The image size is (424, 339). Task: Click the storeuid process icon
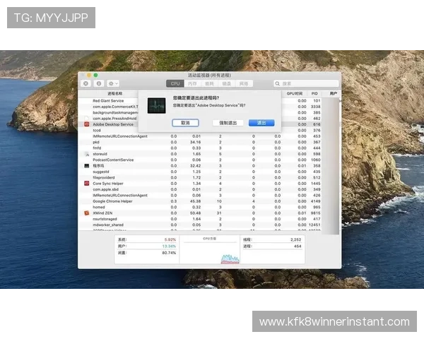[x=87, y=153]
